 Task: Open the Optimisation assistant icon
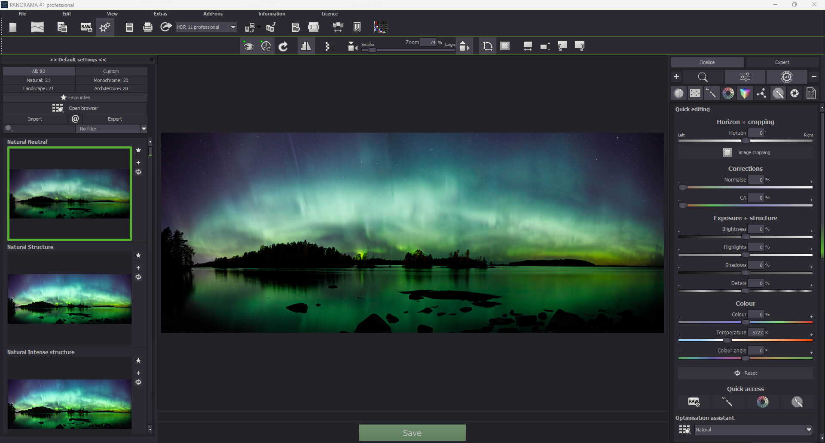(x=684, y=430)
